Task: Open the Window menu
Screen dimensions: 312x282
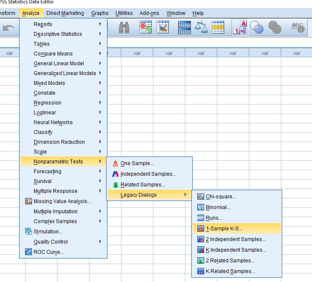Action: click(176, 13)
